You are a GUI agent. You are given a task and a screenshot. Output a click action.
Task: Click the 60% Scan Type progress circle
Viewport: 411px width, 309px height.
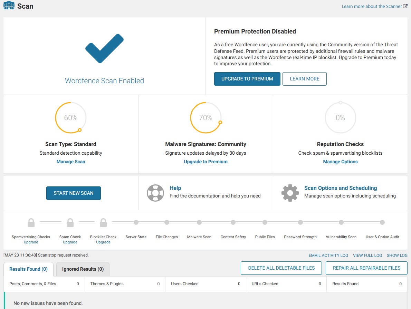click(x=71, y=118)
